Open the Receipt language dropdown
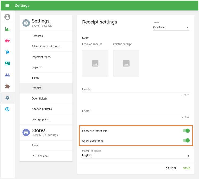199x179 pixels. (136, 156)
